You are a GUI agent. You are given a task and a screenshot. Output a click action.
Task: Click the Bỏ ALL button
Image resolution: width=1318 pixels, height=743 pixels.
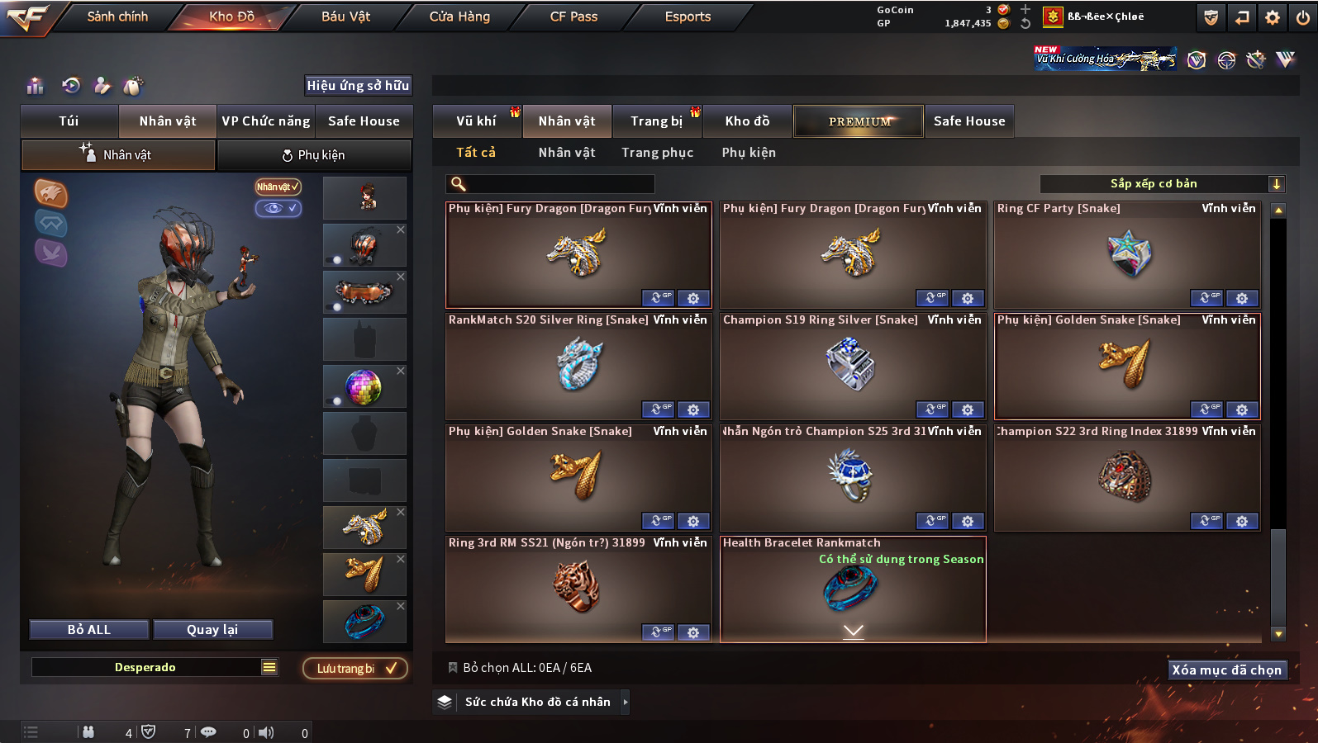coord(89,630)
